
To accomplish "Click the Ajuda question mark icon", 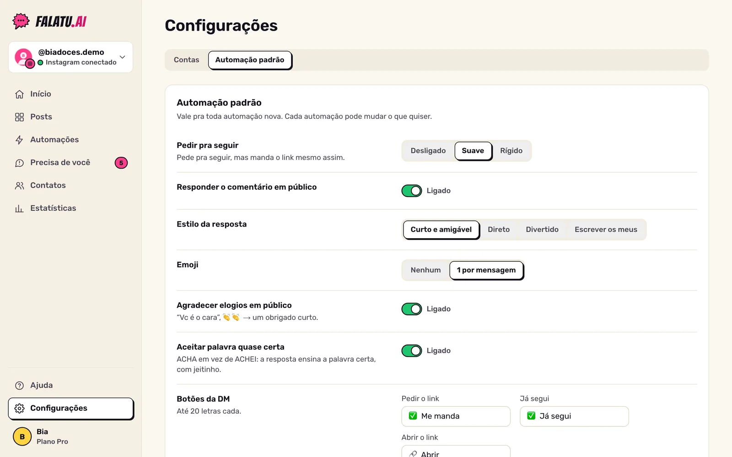I will coord(19,386).
